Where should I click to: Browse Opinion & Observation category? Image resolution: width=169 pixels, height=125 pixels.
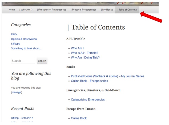(x=24, y=39)
